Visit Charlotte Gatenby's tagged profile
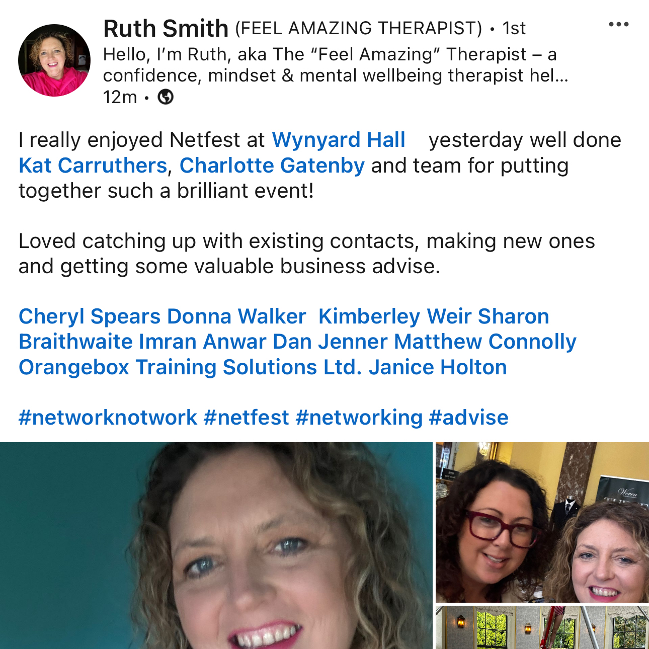 coord(272,166)
